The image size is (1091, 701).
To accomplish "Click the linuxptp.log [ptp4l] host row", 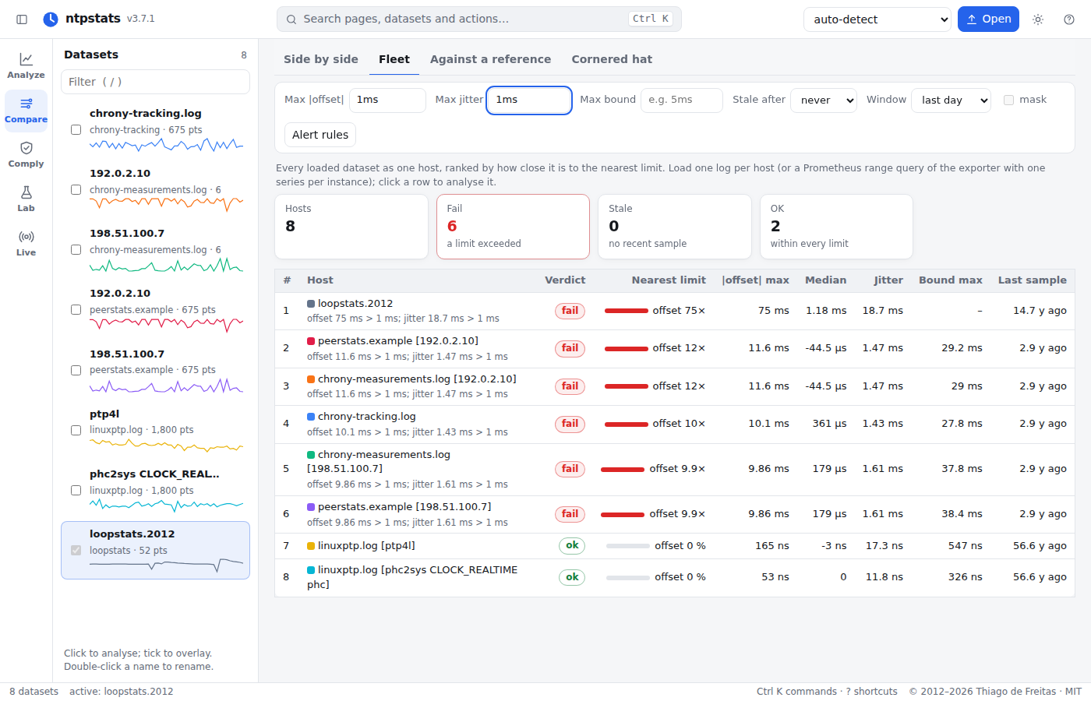I will pyautogui.click(x=675, y=546).
